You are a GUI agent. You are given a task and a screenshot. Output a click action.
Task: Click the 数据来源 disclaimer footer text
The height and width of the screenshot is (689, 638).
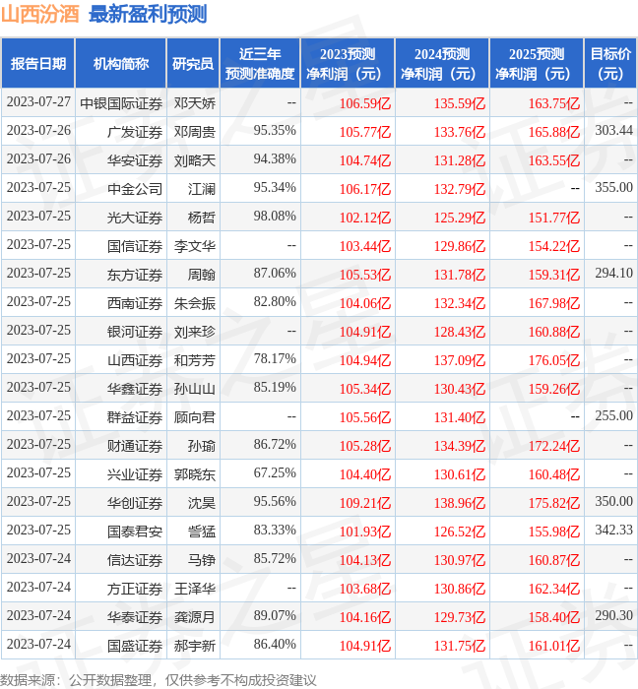[159, 680]
